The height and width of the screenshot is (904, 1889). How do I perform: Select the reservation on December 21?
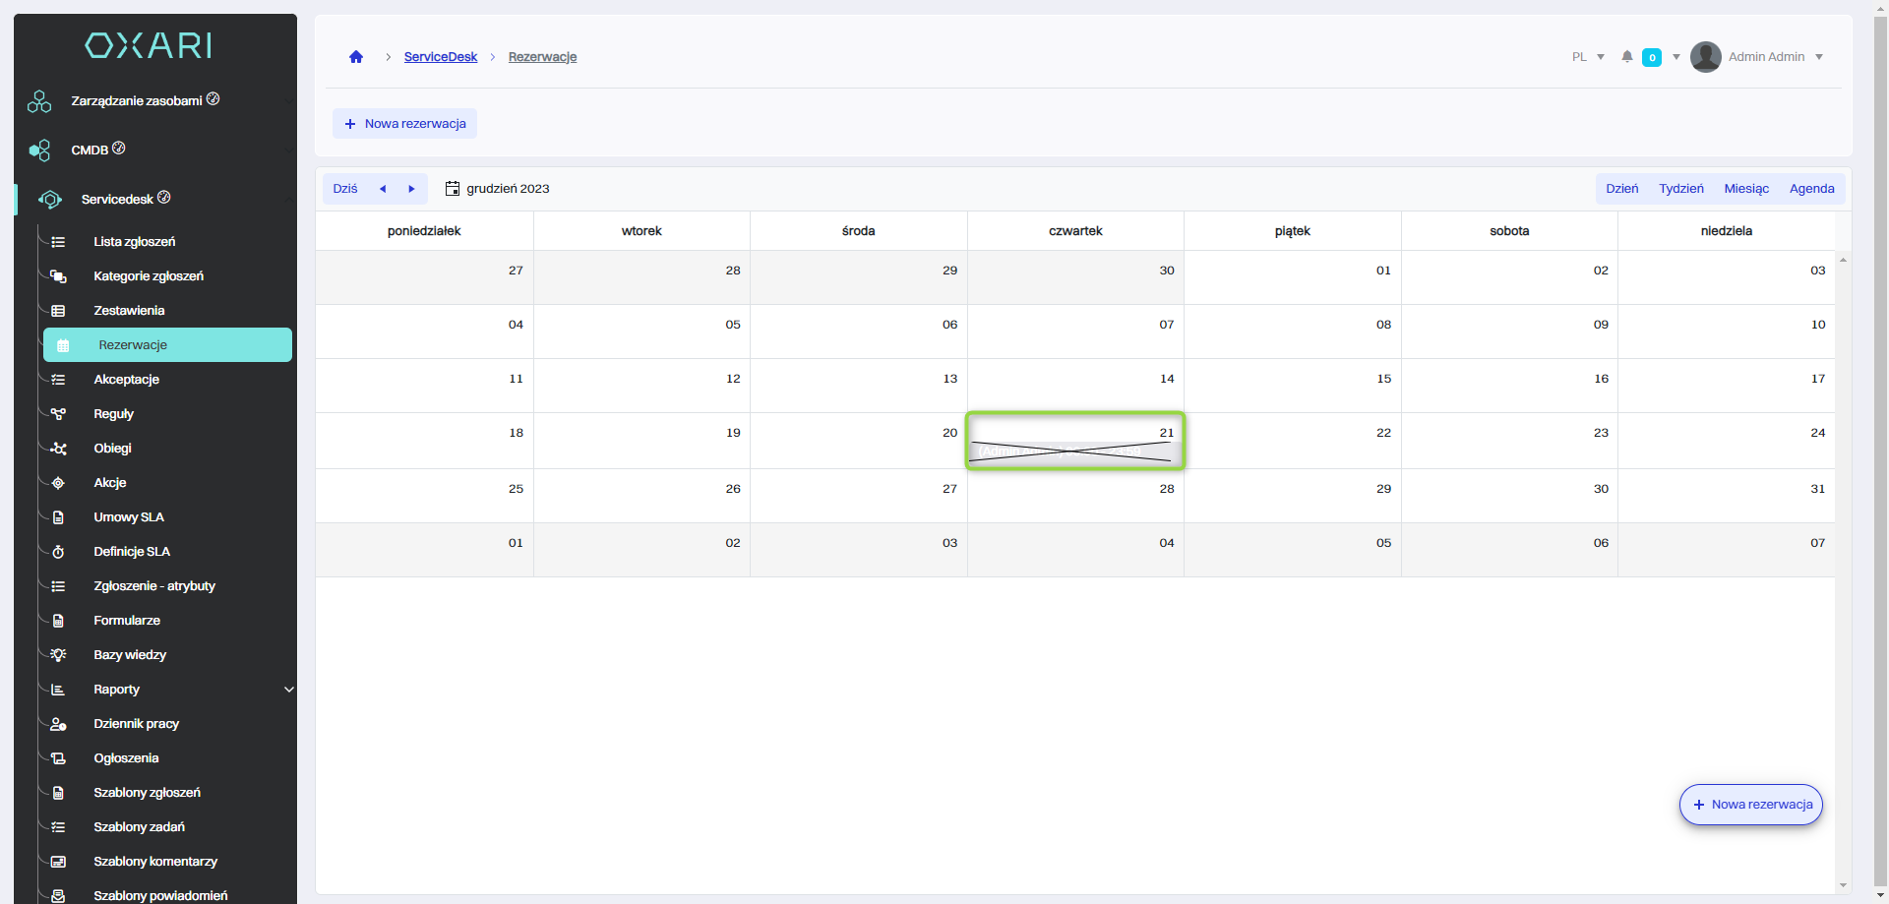pyautogui.click(x=1074, y=452)
